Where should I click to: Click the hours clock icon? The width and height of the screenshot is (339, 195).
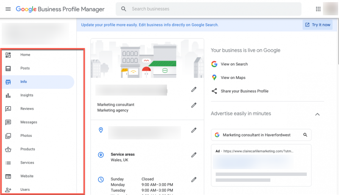[101, 179]
